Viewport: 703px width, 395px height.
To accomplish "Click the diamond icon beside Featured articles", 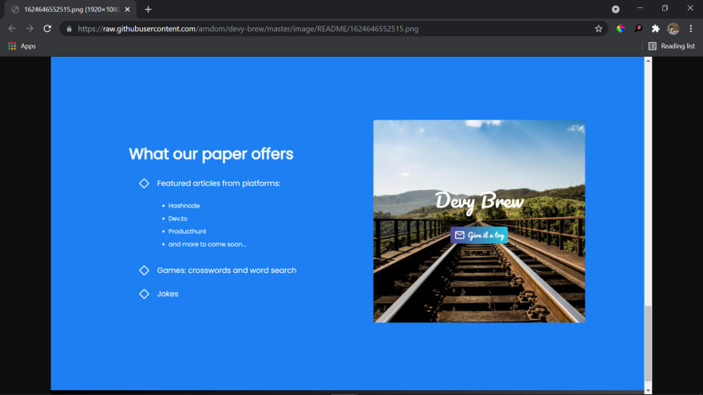I will (144, 184).
